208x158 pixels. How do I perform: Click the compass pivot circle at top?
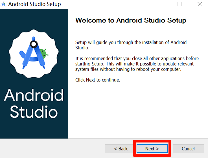point(34,44)
